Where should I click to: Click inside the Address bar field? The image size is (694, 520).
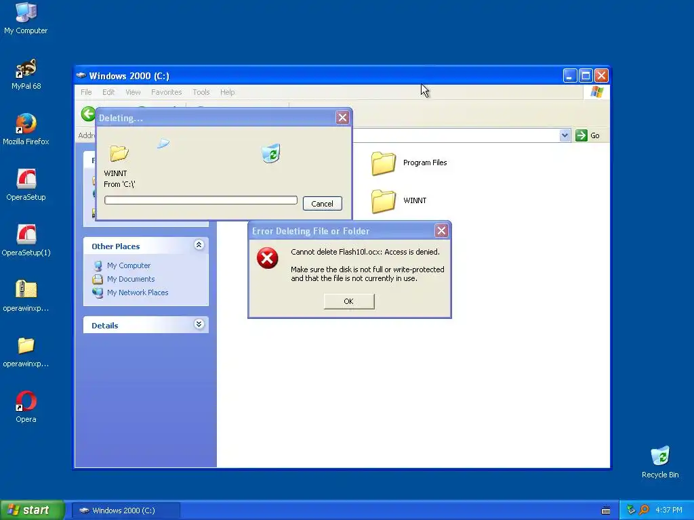(456, 135)
